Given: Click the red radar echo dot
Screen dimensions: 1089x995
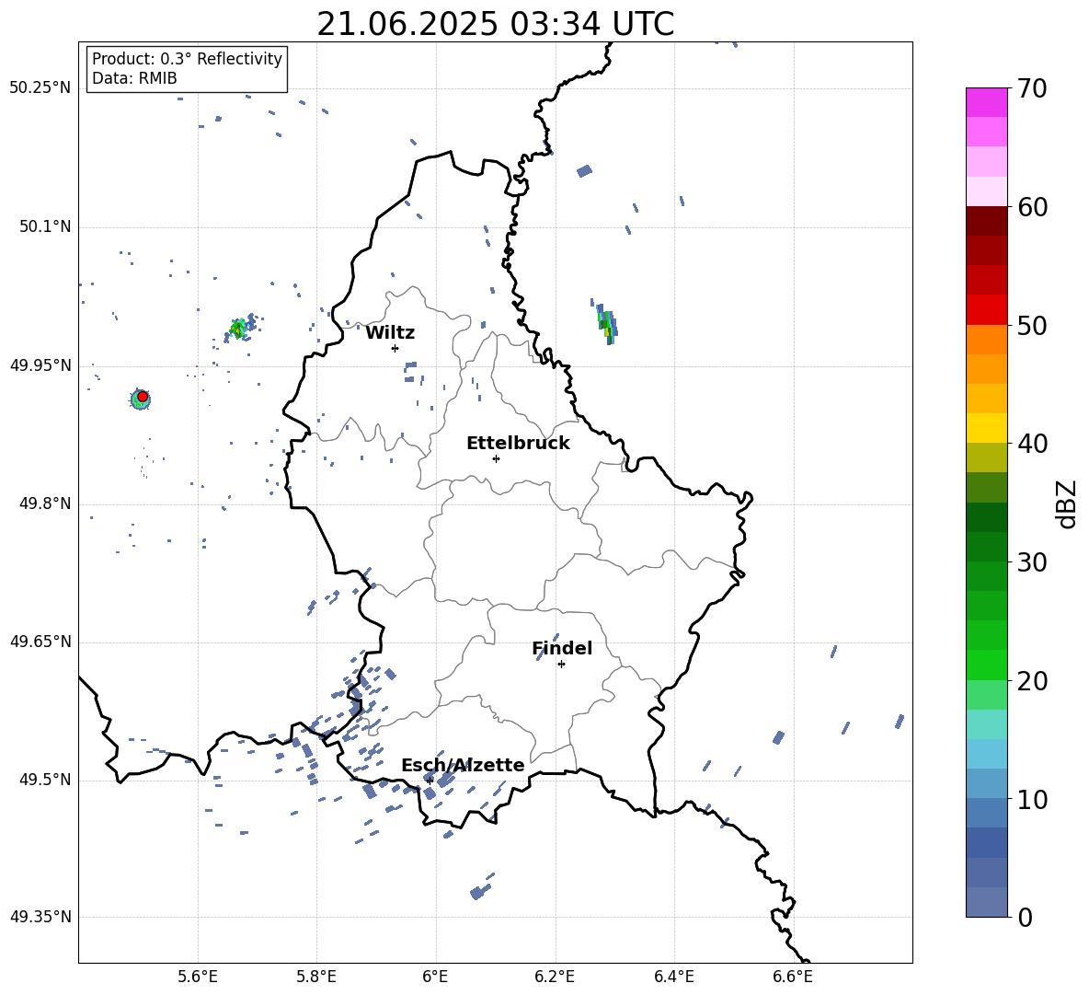Looking at the screenshot, I should coord(143,397).
